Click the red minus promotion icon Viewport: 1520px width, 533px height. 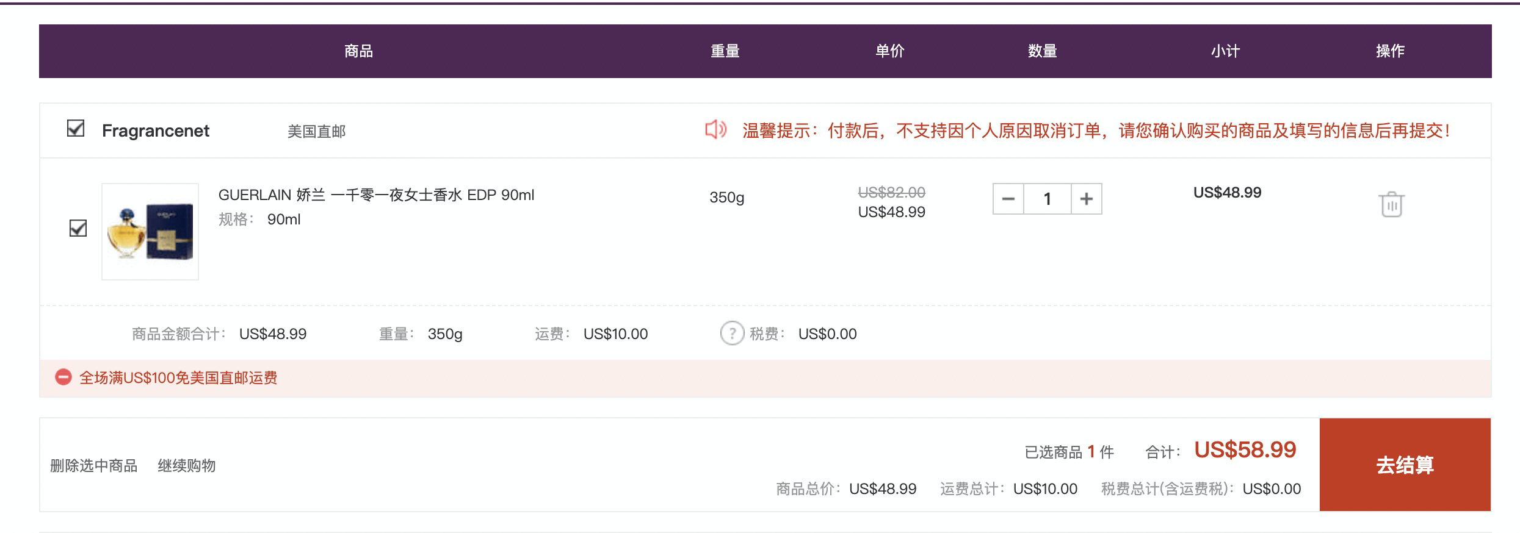(x=63, y=377)
